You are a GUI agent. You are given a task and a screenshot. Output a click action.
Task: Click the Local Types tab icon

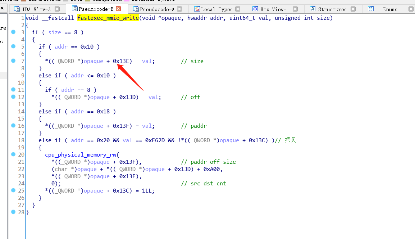coord(197,9)
